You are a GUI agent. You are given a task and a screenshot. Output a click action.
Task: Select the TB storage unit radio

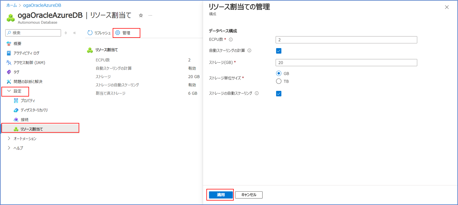coord(279,81)
